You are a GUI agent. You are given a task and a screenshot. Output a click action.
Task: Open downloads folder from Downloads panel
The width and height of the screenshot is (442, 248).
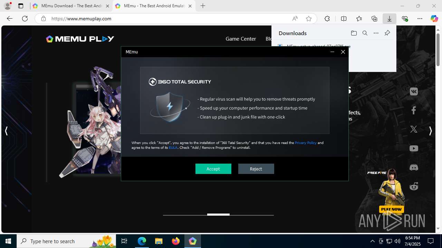tap(354, 33)
